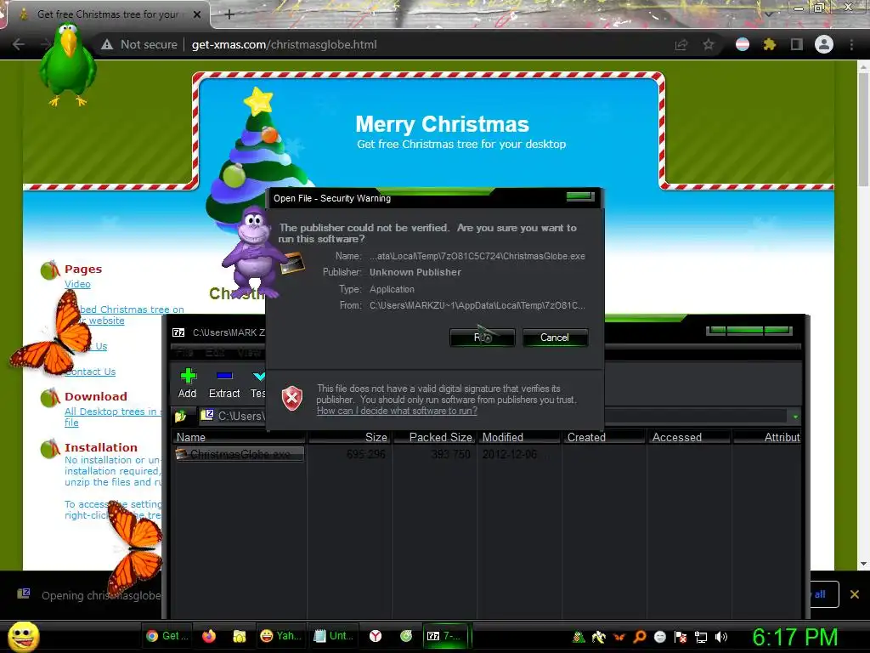Open the Chrome profile avatar
Viewport: 870px width, 653px height.
[x=824, y=44]
